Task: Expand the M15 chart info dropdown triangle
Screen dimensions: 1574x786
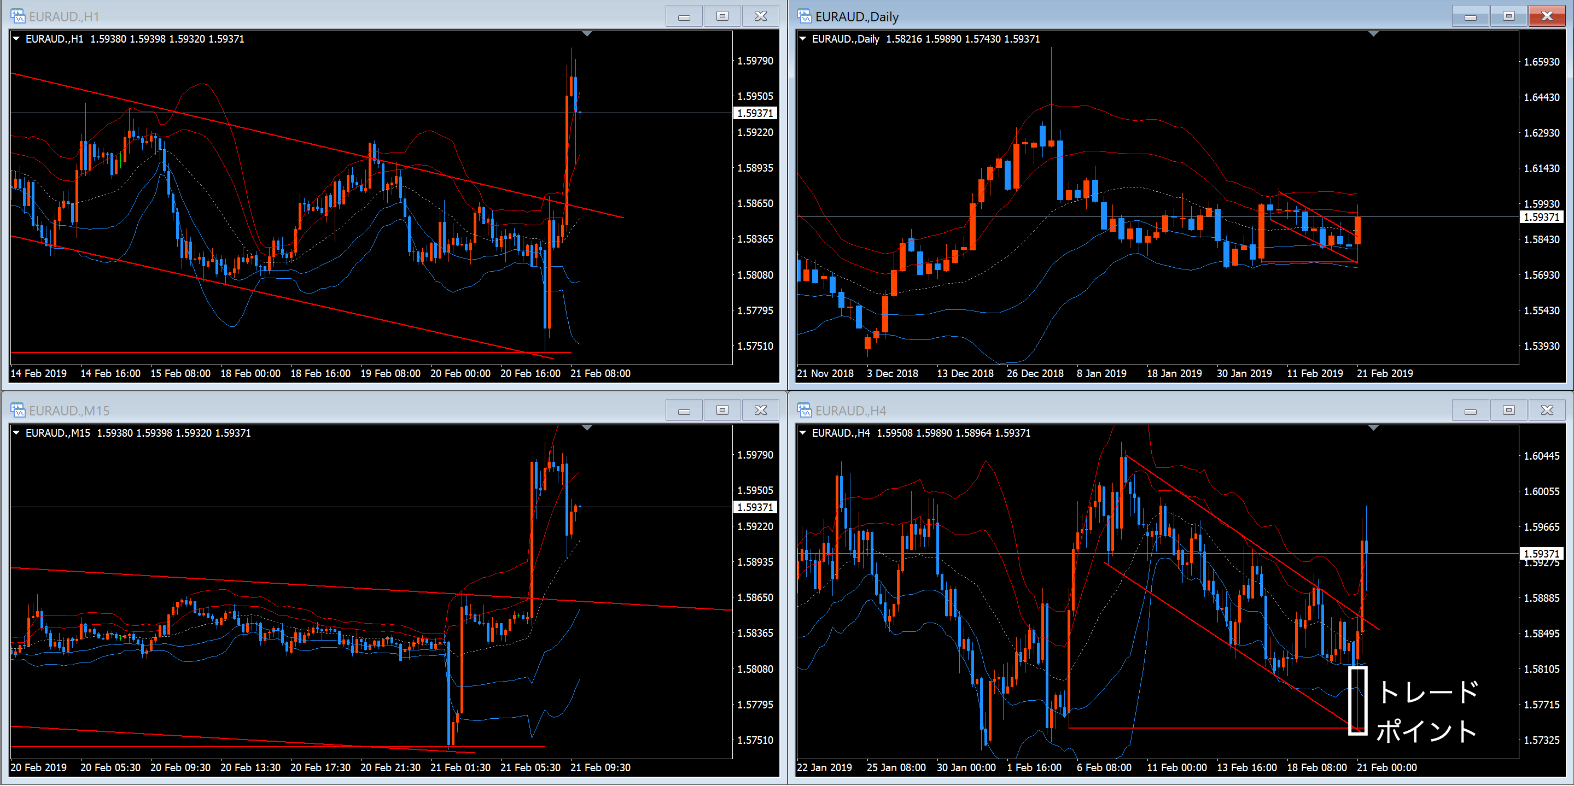Action: pos(16,433)
